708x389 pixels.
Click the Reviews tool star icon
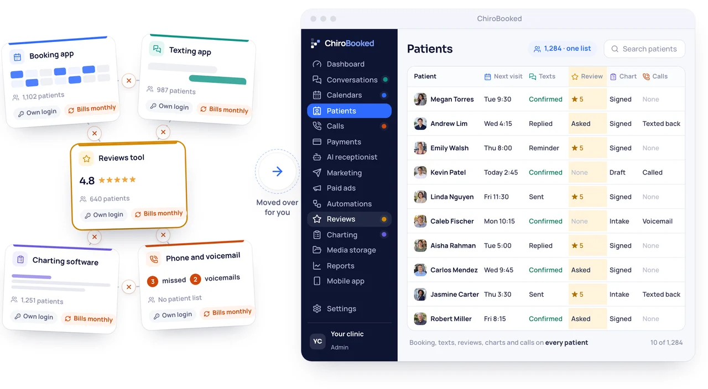[x=86, y=159]
